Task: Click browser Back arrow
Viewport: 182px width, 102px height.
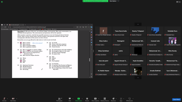Action: coord(2,27)
